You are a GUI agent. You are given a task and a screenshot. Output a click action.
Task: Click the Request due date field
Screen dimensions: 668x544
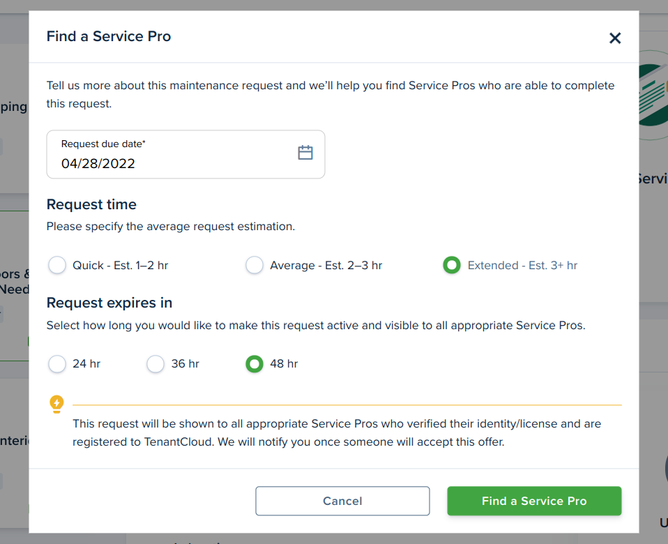pos(185,154)
